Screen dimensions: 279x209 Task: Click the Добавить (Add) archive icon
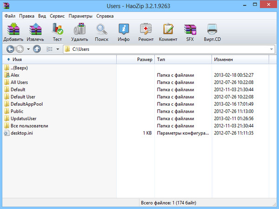coord(13,29)
